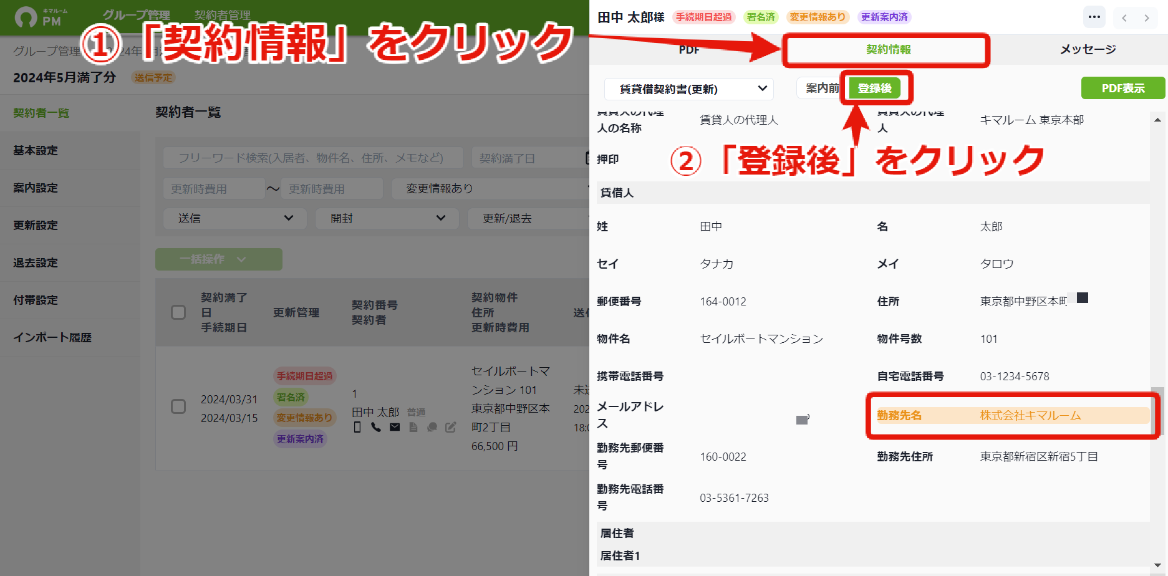Switch the toggle to 登録後
Viewport: 1168px width, 576px height.
point(874,88)
